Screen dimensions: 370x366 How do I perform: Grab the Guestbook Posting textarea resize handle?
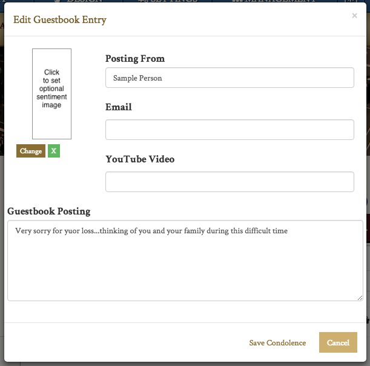pos(360,297)
